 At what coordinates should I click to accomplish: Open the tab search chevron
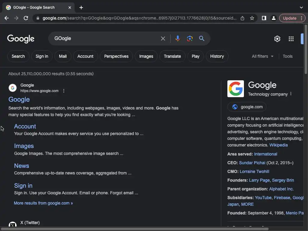301,8
